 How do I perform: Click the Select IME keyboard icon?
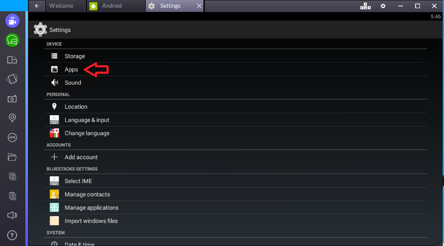click(54, 181)
